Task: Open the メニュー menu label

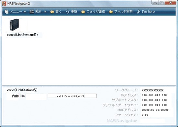Action: [16, 12]
